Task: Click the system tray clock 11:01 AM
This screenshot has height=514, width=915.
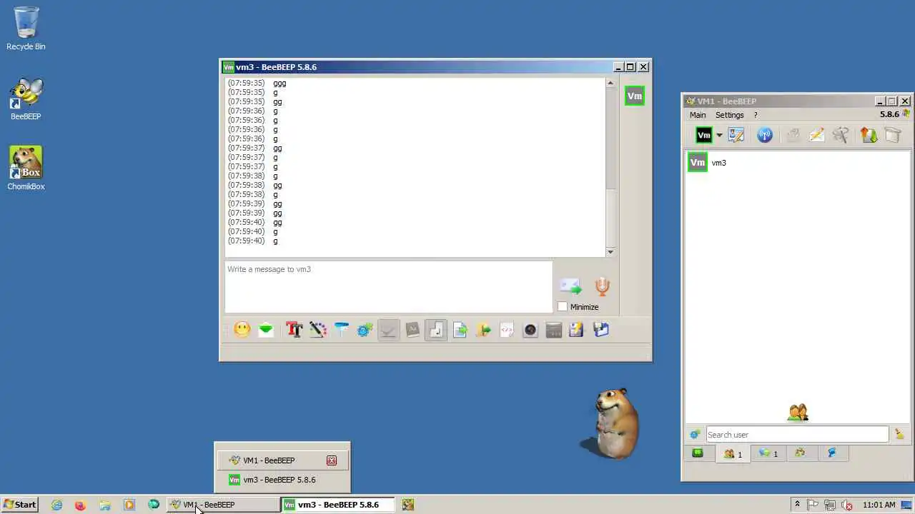Action: pos(879,505)
